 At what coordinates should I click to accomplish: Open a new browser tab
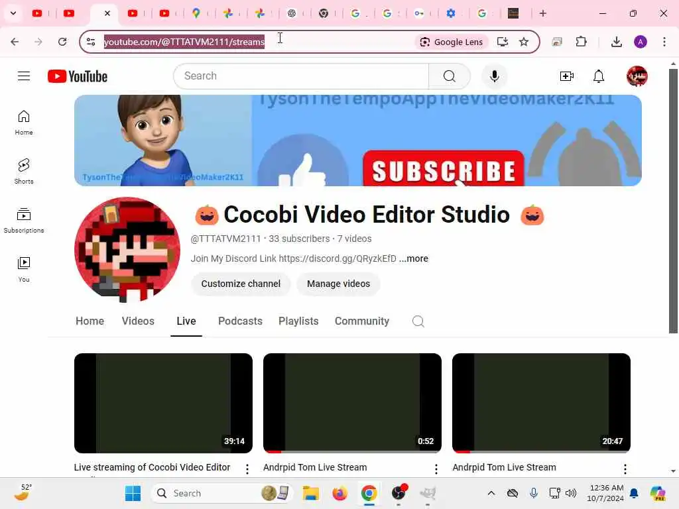[x=542, y=13]
